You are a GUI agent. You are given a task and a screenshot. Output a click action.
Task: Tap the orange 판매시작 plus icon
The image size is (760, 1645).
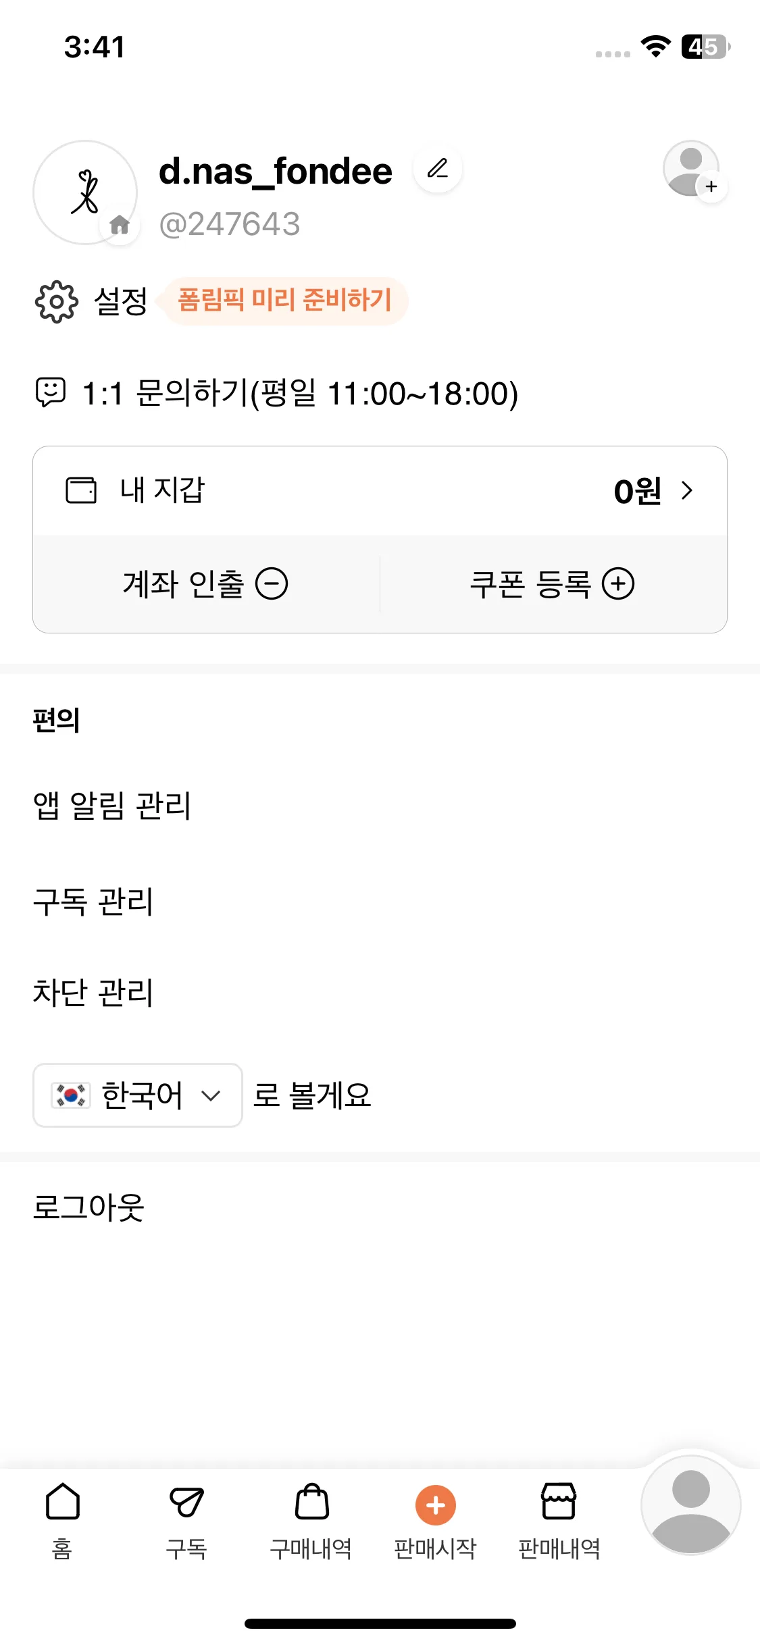436,1505
